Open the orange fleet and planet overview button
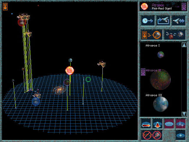Image resolution: width=189 pixels, height=142 pixels. click(151, 35)
